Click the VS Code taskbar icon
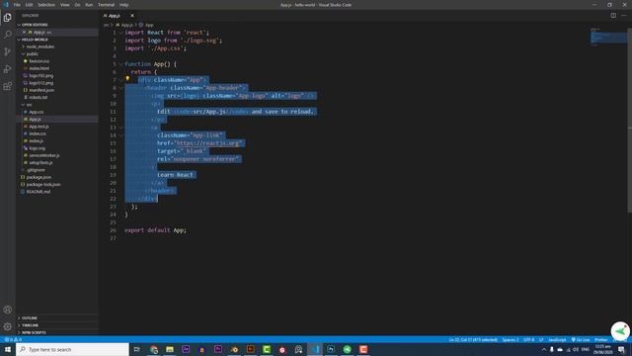Image resolution: width=632 pixels, height=356 pixels. [314, 349]
